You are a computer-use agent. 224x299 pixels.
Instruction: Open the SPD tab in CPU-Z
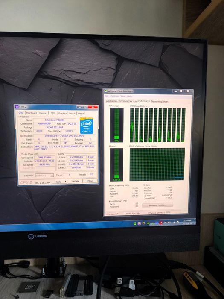tap(53, 113)
